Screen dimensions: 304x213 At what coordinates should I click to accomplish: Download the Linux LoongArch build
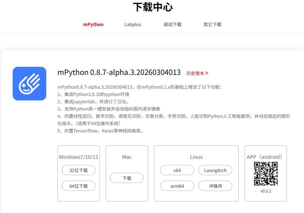click(x=215, y=170)
